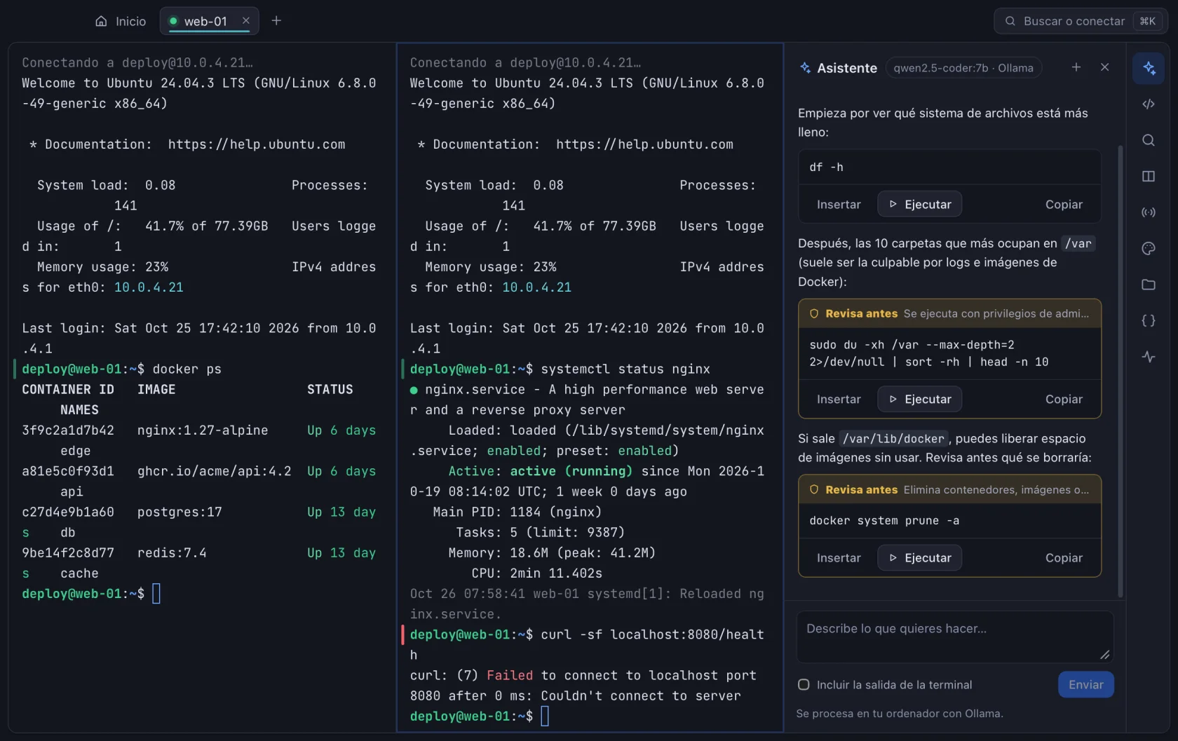This screenshot has width=1178, height=741.
Task: Click the search magnifier icon in the sidebar
Action: coord(1149,140)
